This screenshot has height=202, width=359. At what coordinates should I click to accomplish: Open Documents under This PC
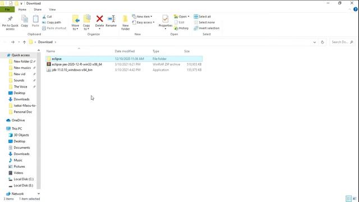tap(21, 148)
